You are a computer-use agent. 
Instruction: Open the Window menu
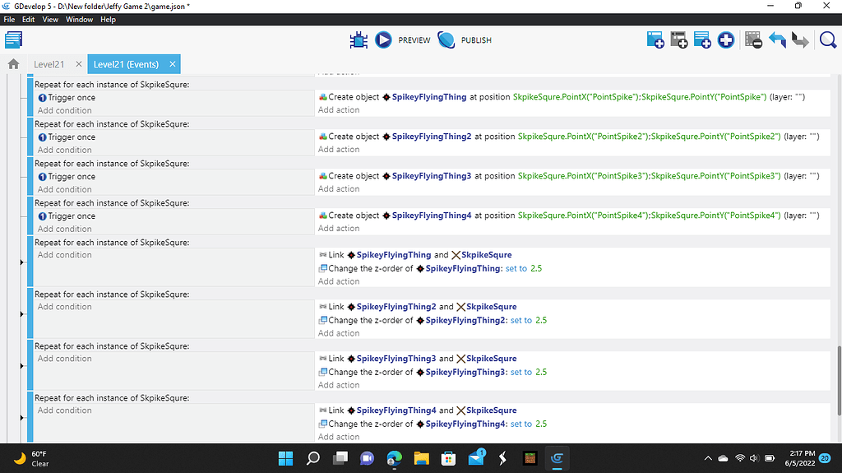79,20
